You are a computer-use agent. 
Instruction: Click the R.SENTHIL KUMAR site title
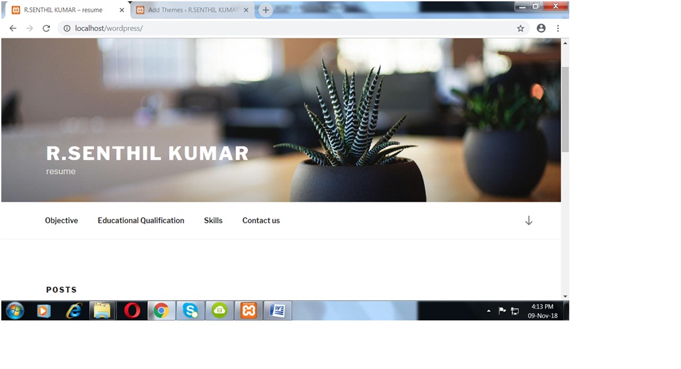coord(147,153)
